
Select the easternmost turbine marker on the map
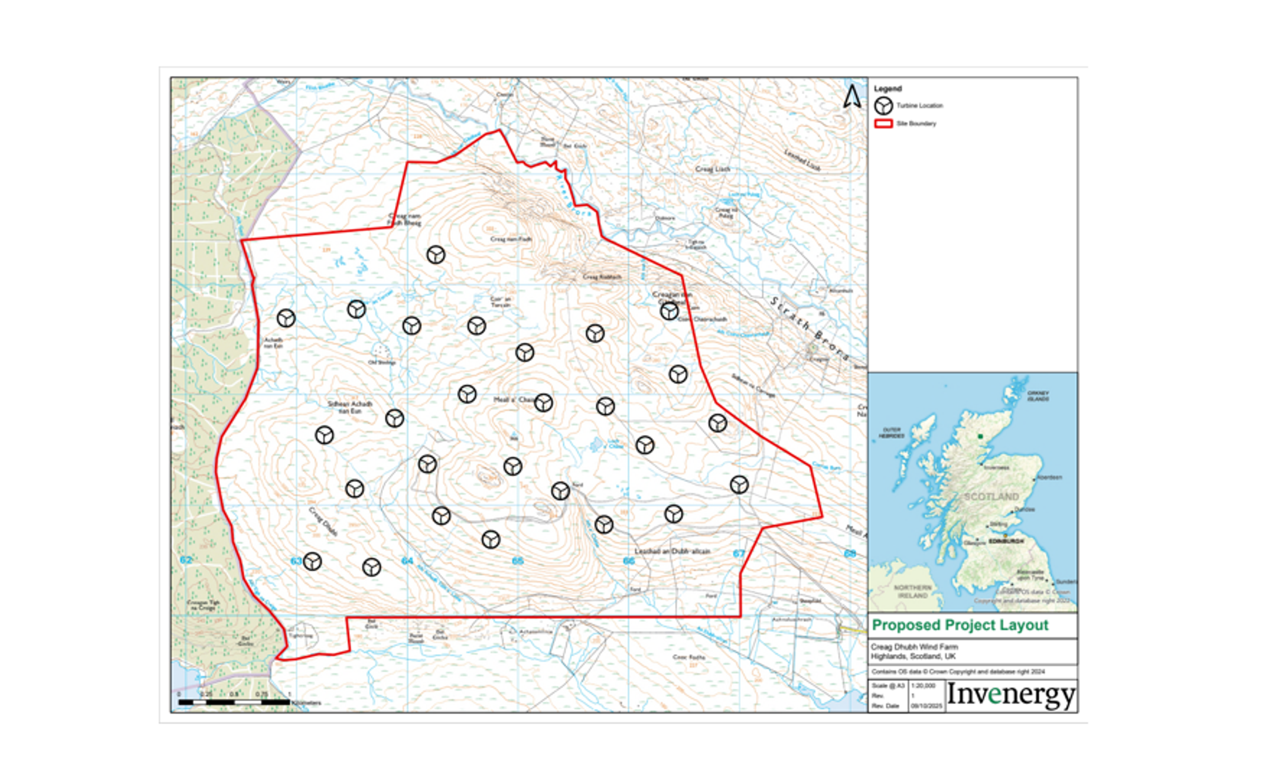(739, 485)
